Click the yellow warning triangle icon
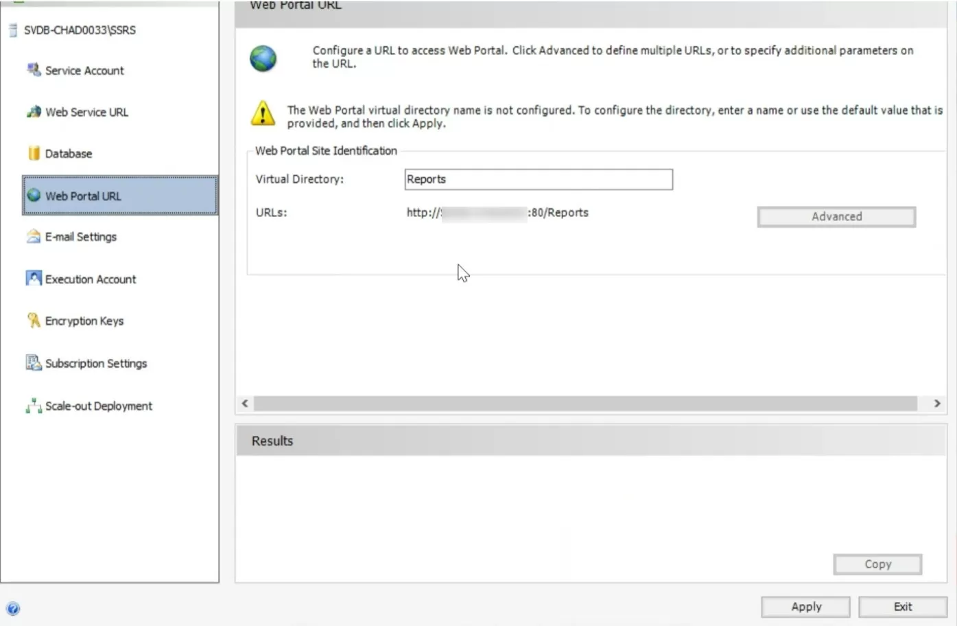957x626 pixels. 263,113
